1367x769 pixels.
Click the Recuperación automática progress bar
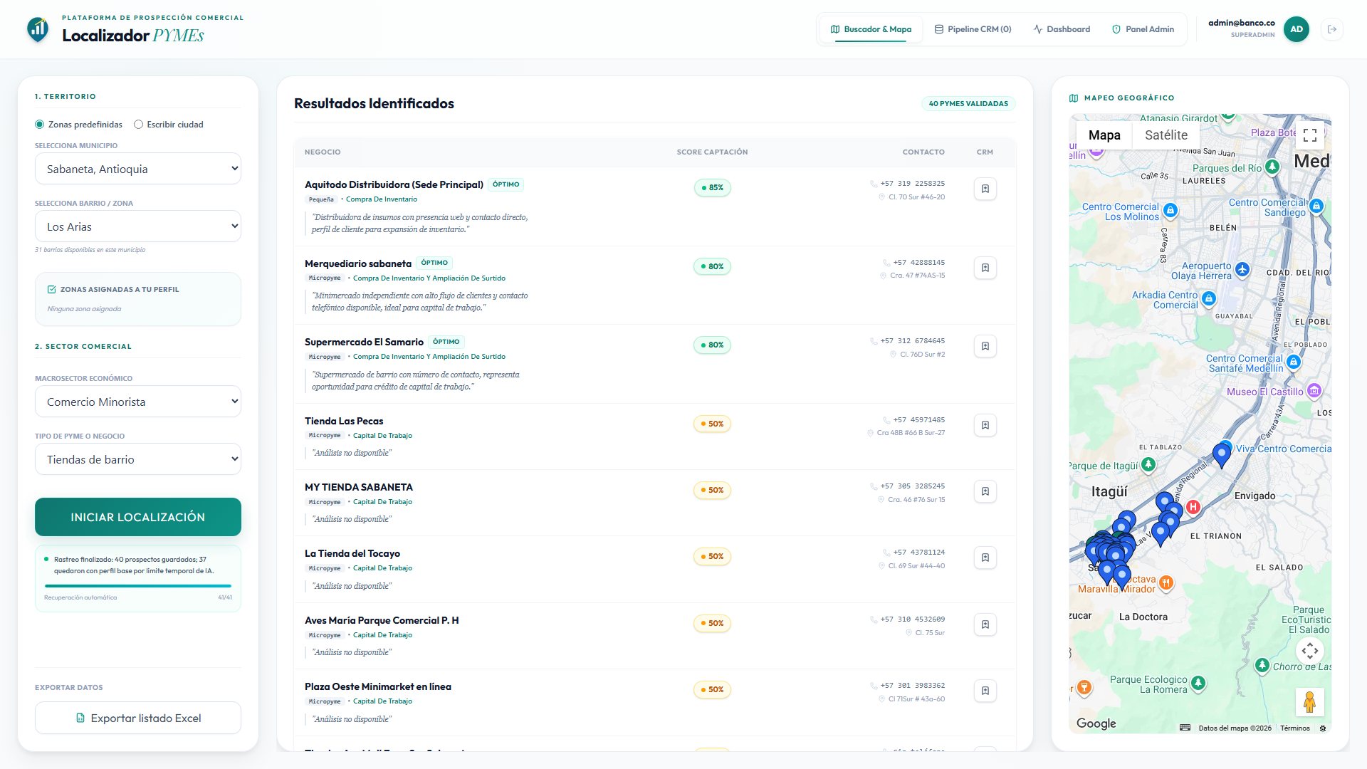(x=138, y=586)
